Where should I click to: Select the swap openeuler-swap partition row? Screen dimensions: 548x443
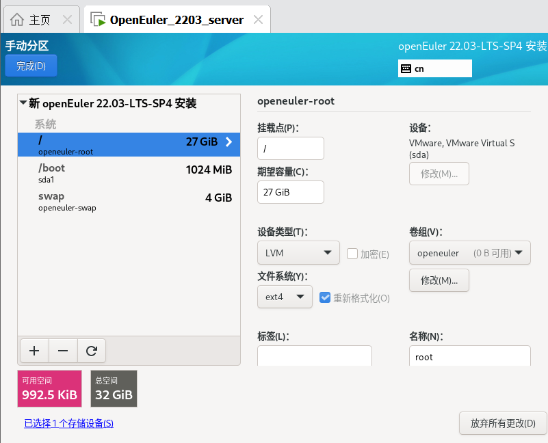129,201
